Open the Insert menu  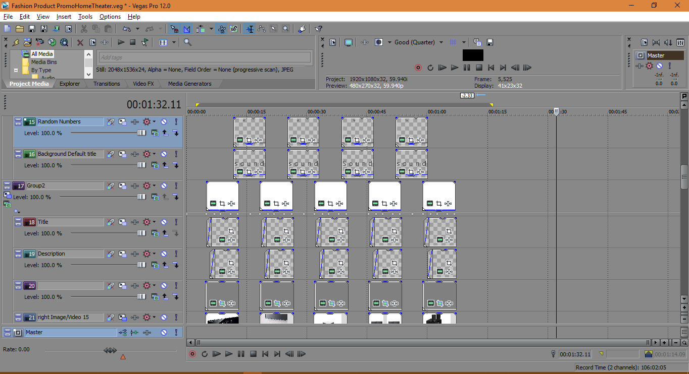(64, 17)
